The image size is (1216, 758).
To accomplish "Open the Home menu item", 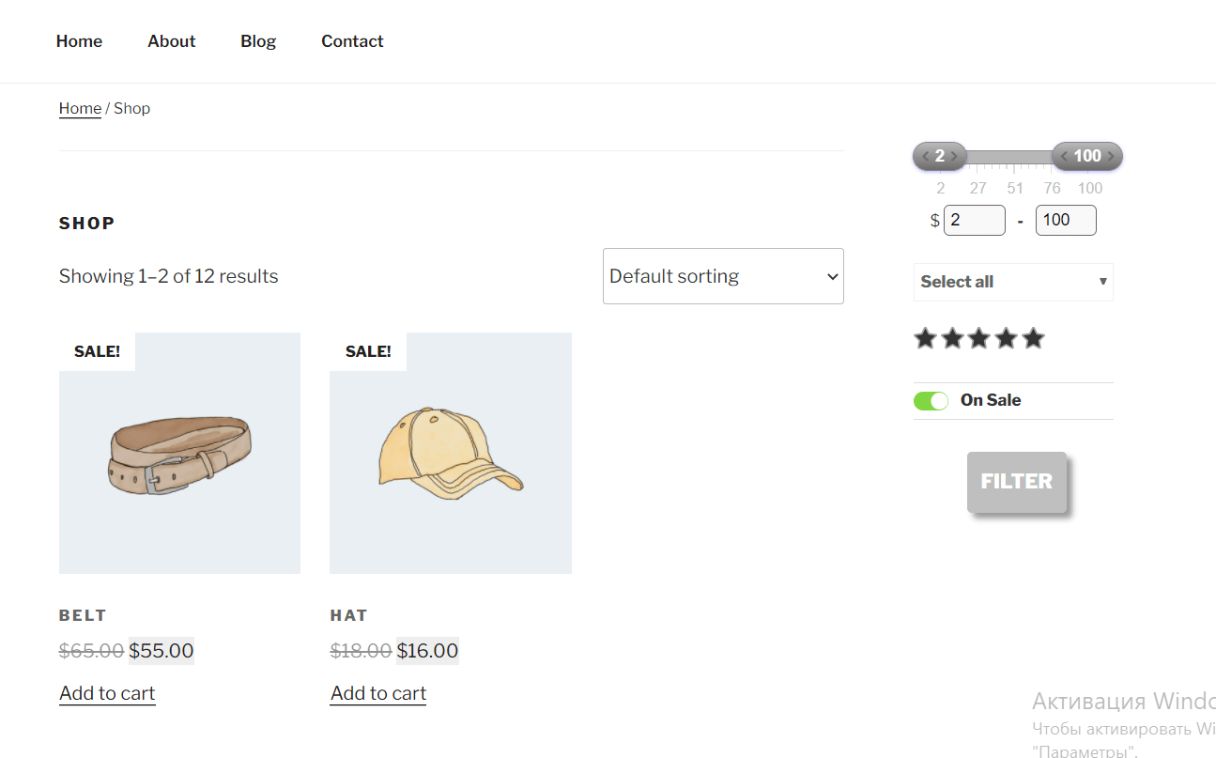I will click(79, 41).
